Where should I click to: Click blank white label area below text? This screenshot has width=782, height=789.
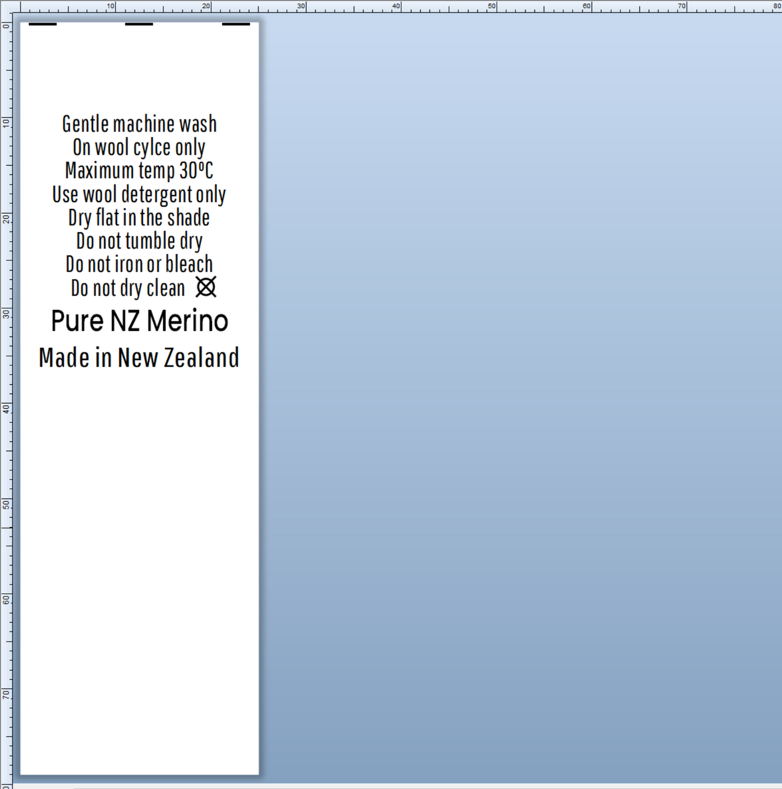tap(139, 568)
